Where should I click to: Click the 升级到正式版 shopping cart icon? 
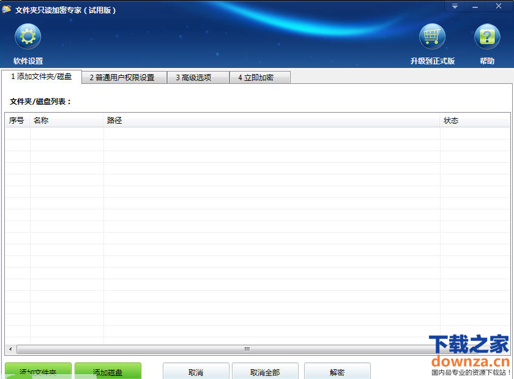[432, 37]
